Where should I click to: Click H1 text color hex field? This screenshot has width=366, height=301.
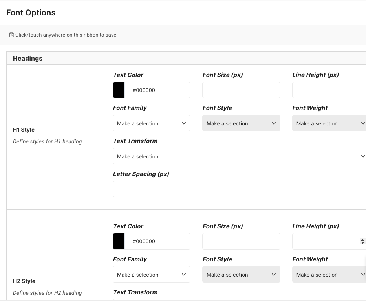[x=157, y=90]
